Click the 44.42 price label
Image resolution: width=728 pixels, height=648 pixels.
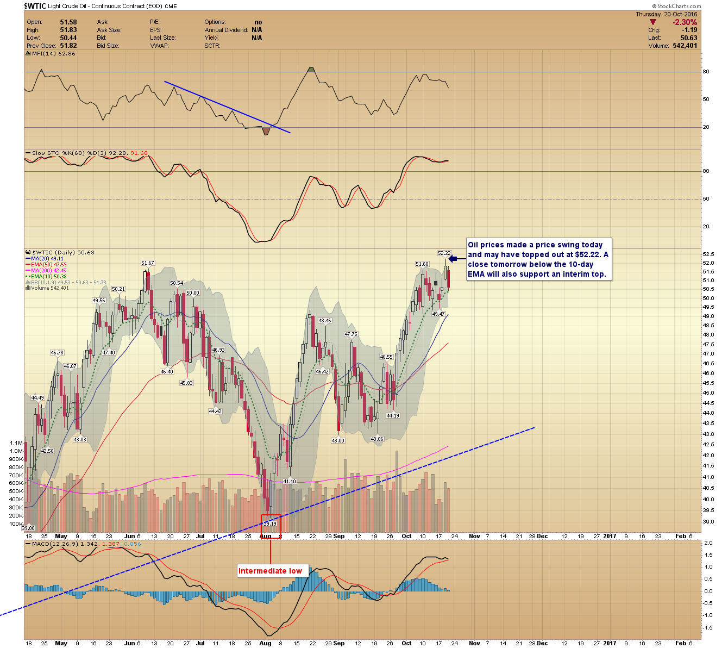pyautogui.click(x=215, y=412)
